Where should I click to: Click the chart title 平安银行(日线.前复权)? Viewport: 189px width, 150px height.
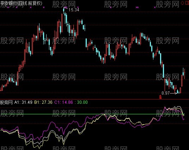pyautogui.click(x=22, y=3)
